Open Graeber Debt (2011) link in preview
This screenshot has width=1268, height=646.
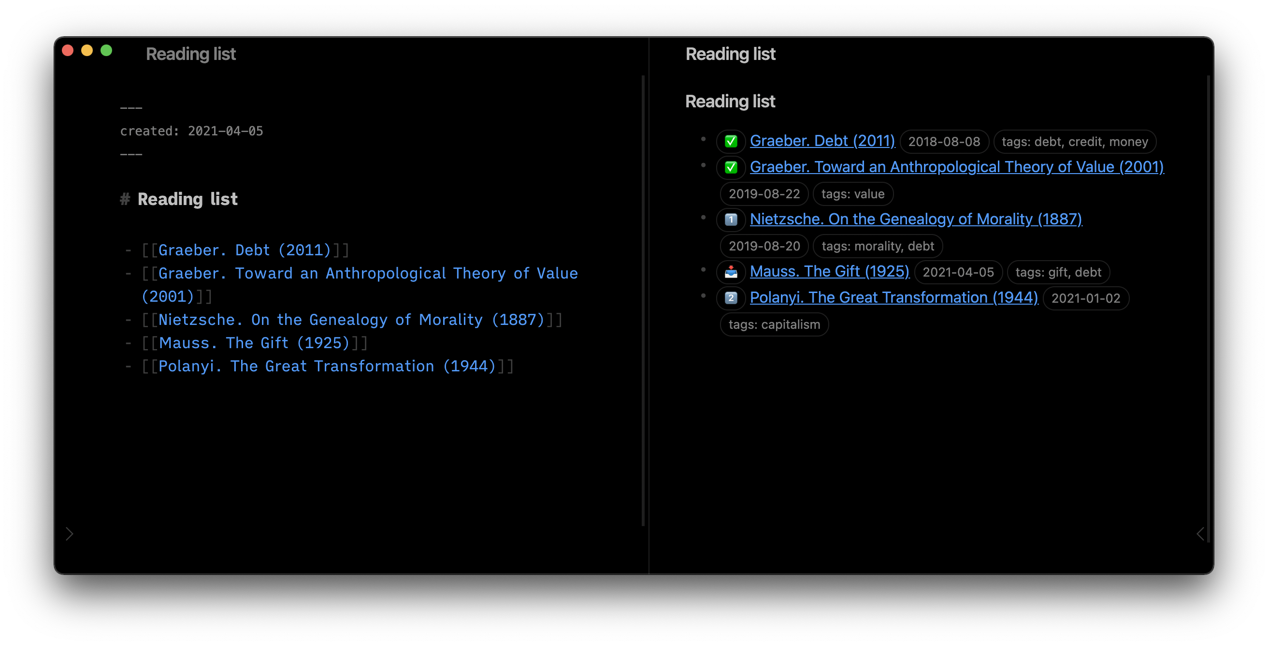(821, 141)
